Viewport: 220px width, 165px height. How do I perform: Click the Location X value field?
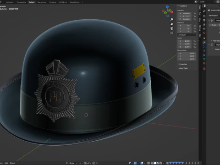click(x=184, y=13)
